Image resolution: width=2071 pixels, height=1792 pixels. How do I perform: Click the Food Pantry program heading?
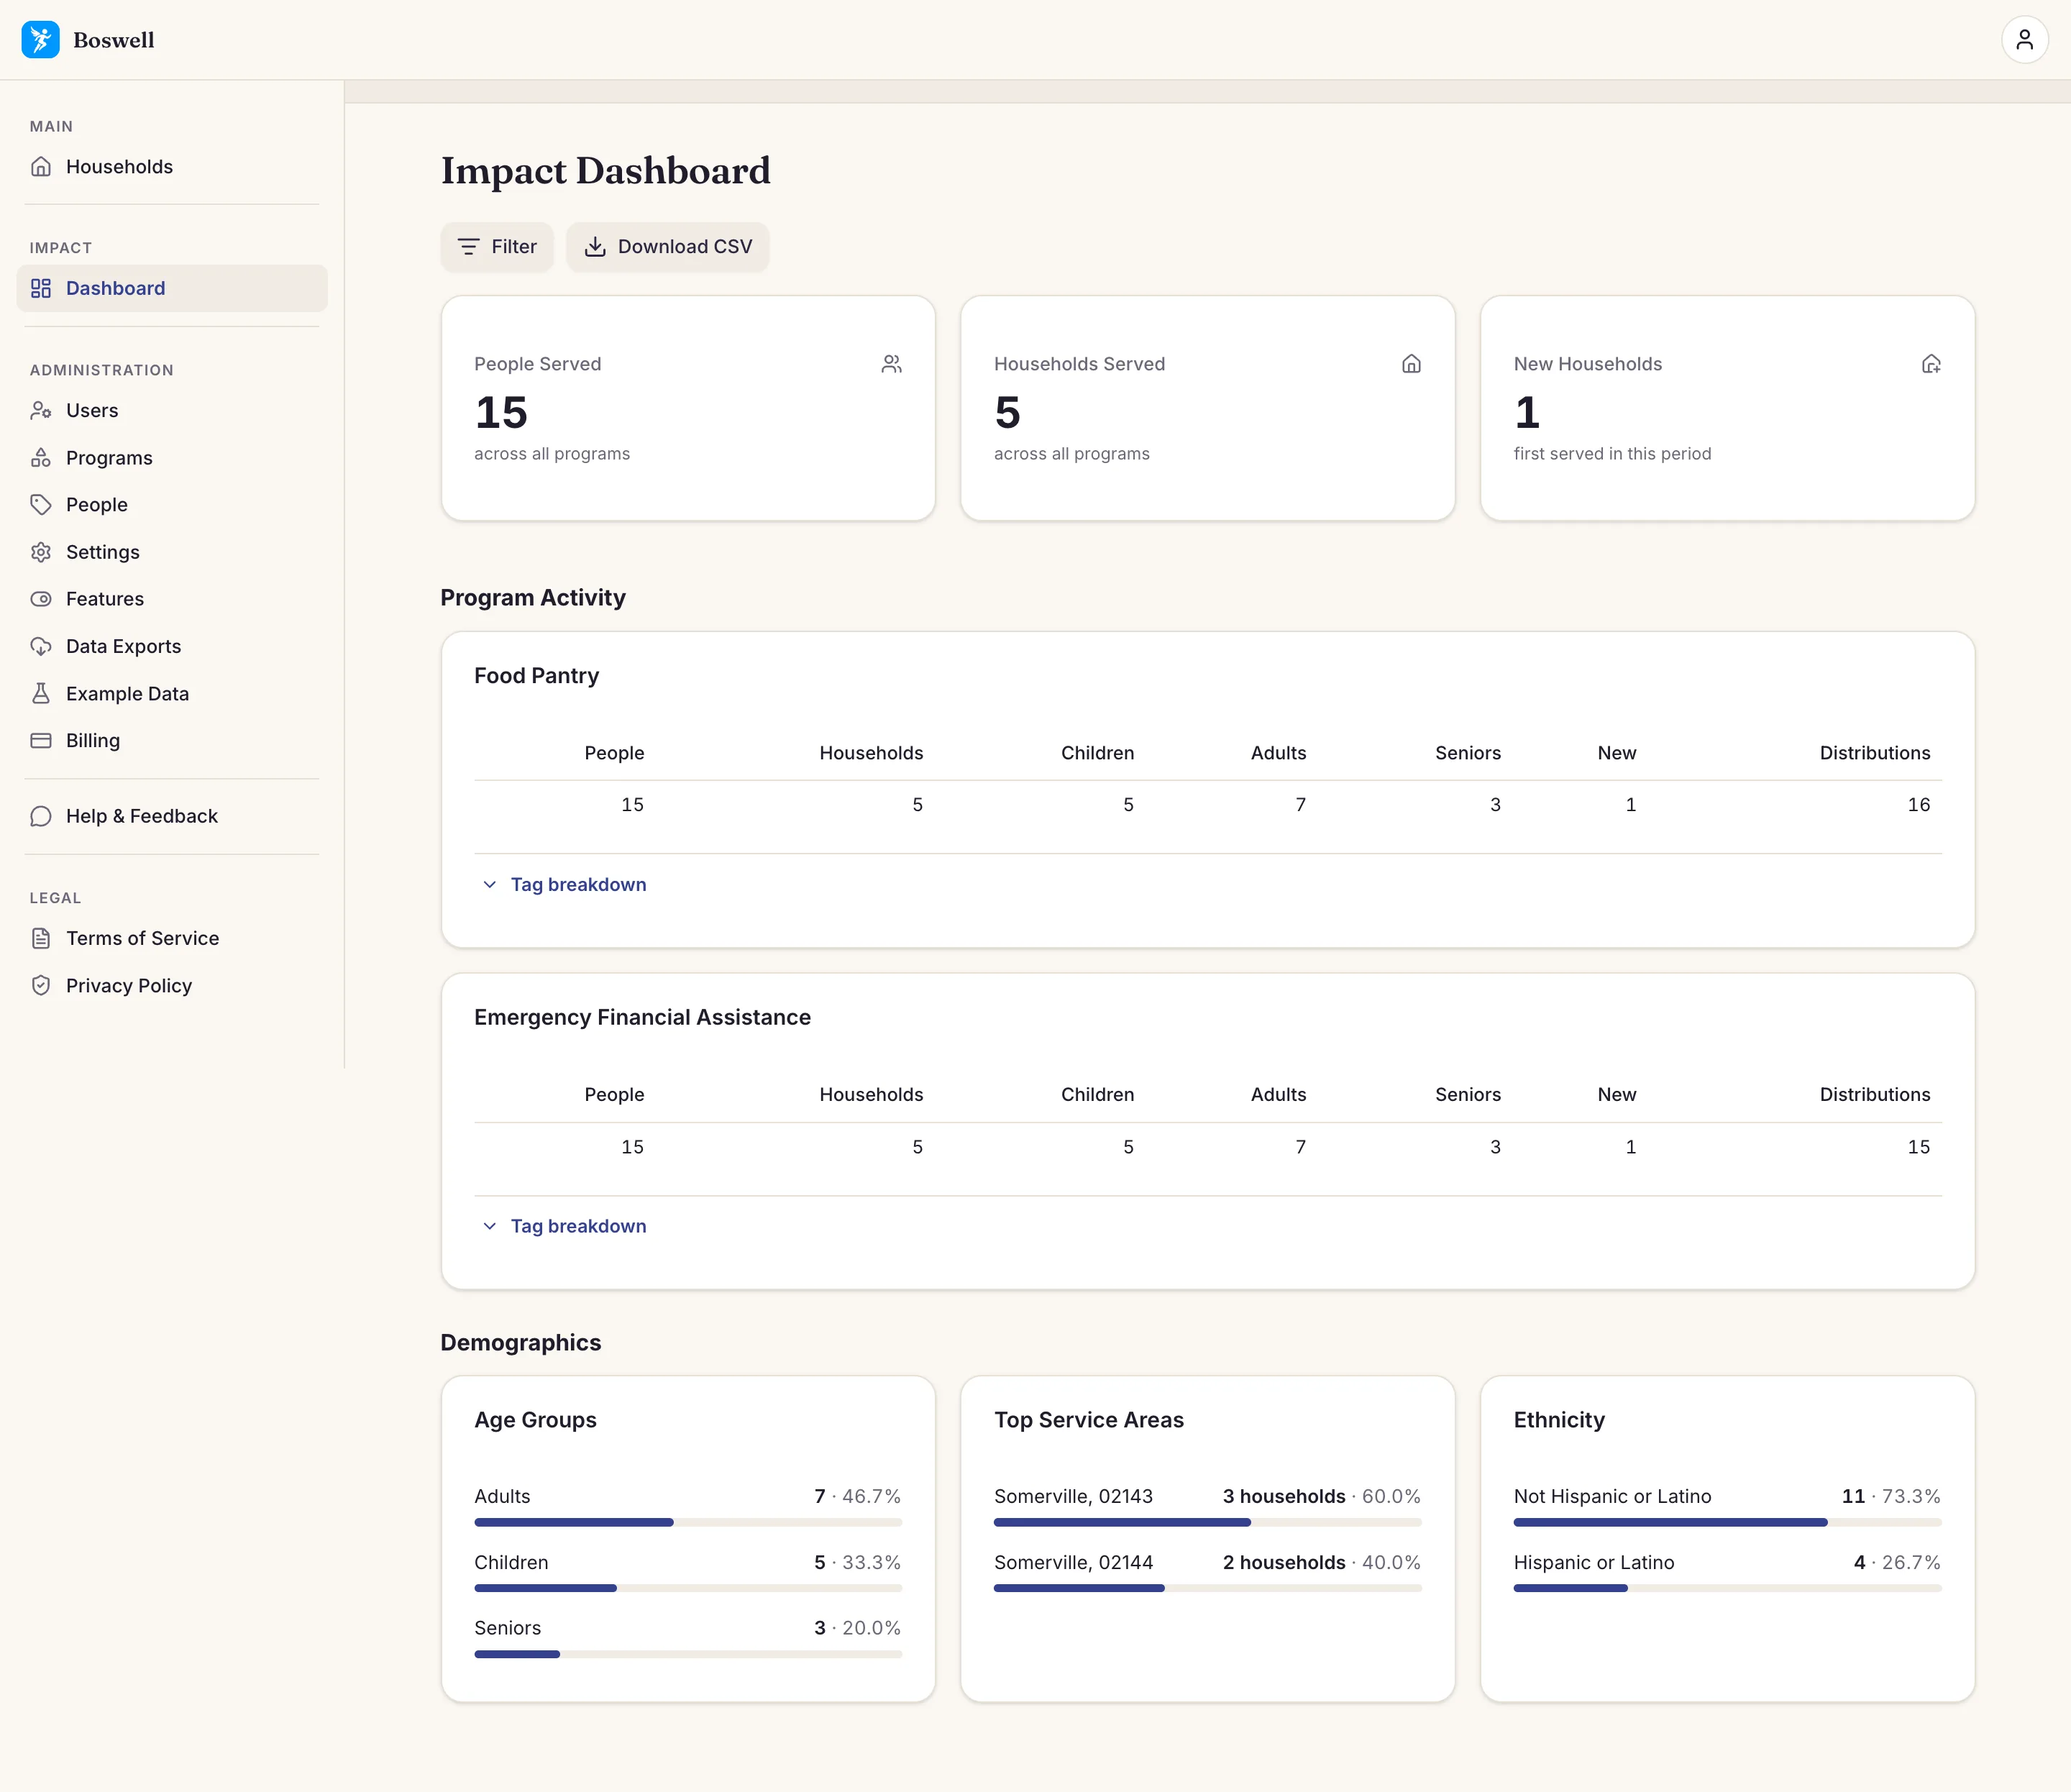pos(537,676)
